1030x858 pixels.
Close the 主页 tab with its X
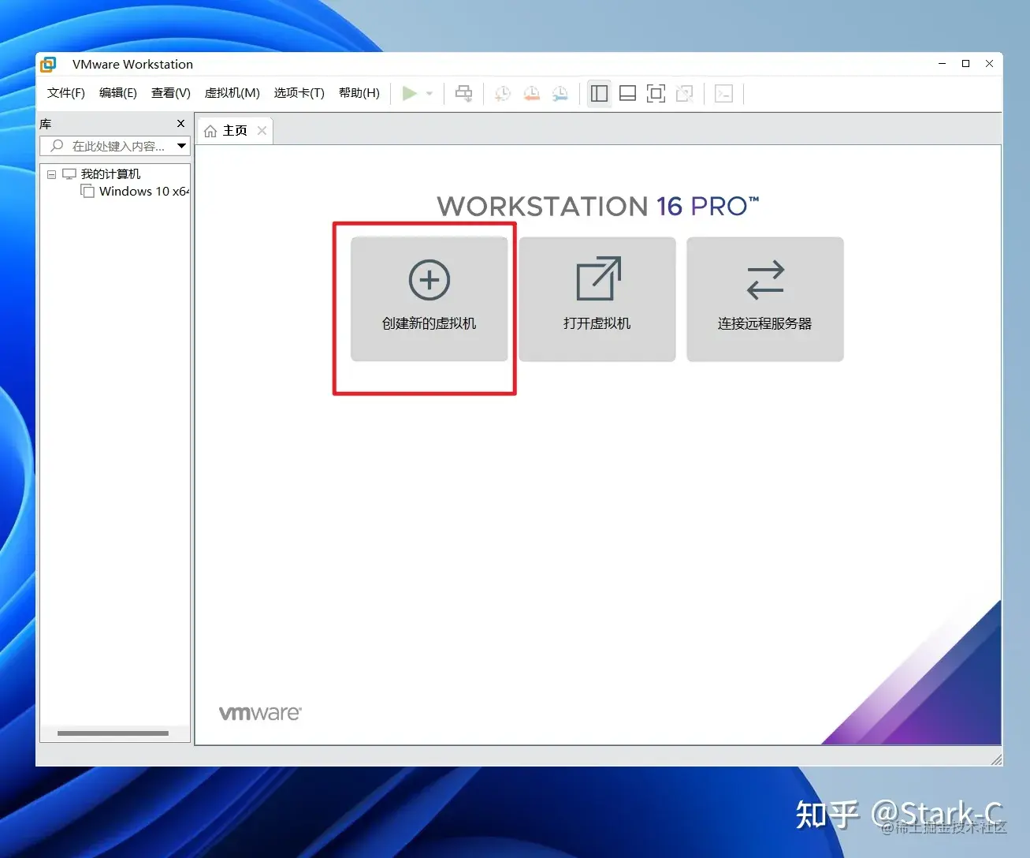(262, 131)
